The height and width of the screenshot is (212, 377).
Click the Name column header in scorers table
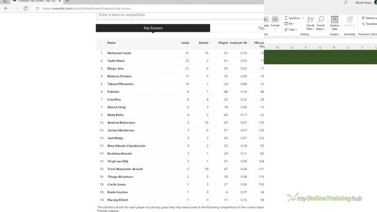click(x=111, y=43)
